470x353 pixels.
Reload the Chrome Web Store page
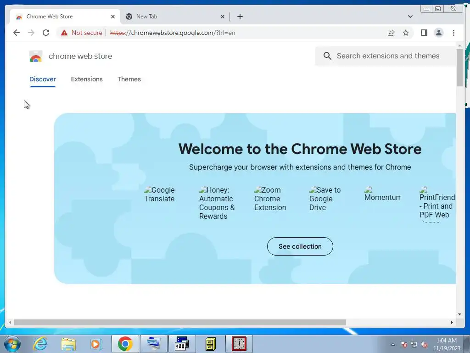[x=46, y=33]
